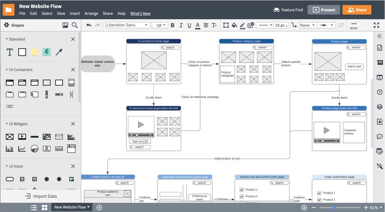Select the video player widget

(22, 137)
